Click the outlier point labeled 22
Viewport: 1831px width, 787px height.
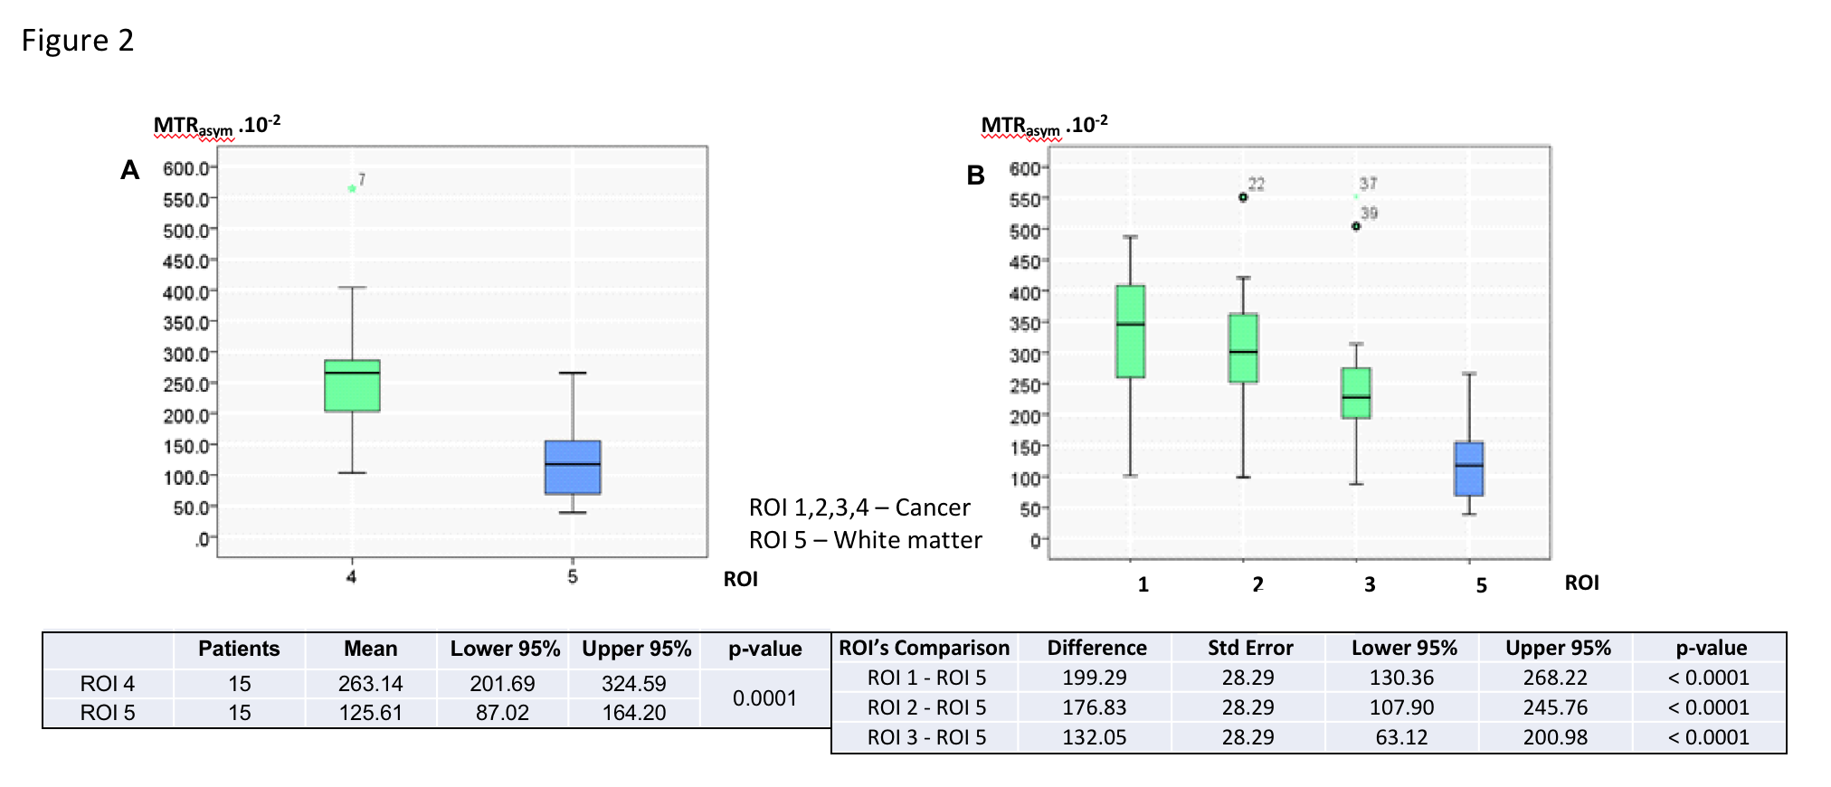1243,197
